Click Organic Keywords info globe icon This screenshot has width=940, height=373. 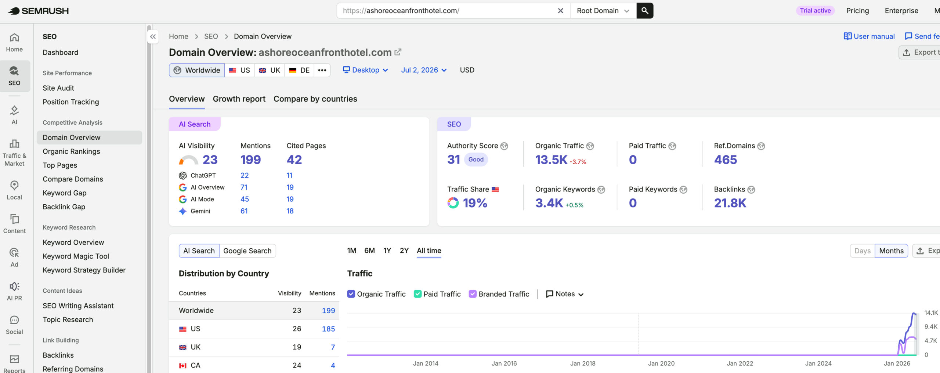pos(601,190)
